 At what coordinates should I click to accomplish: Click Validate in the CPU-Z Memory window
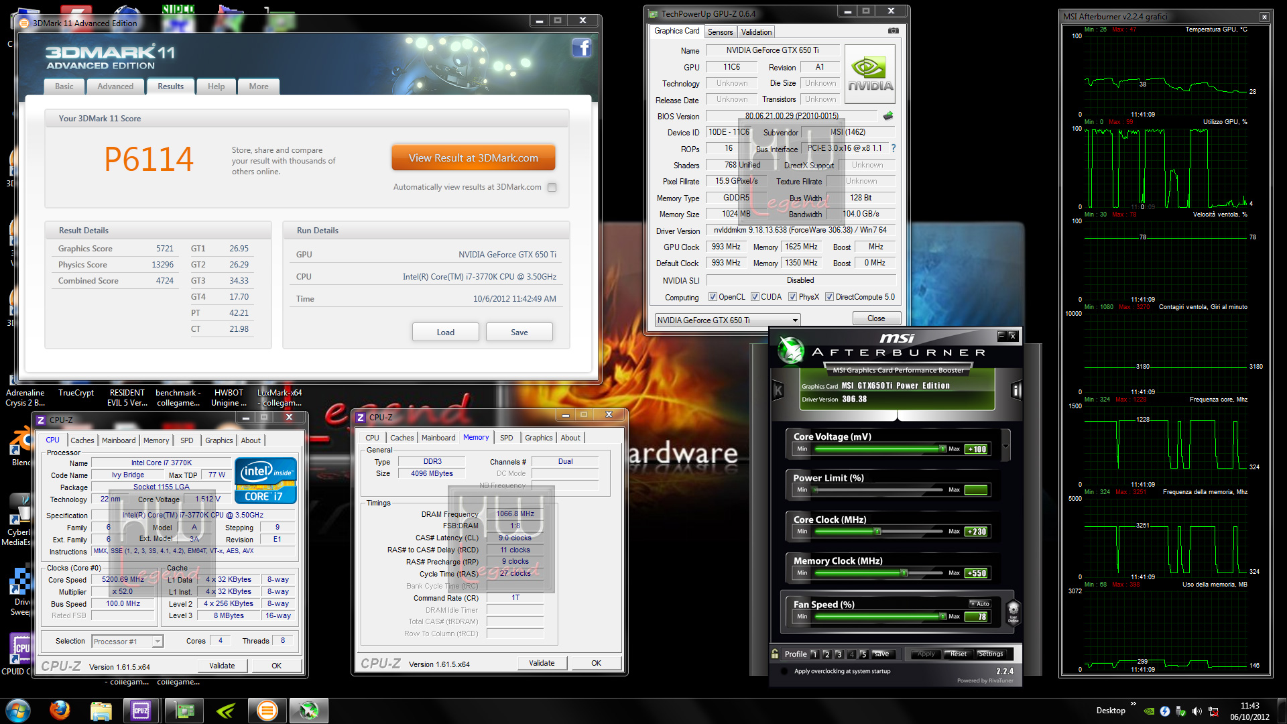542,663
